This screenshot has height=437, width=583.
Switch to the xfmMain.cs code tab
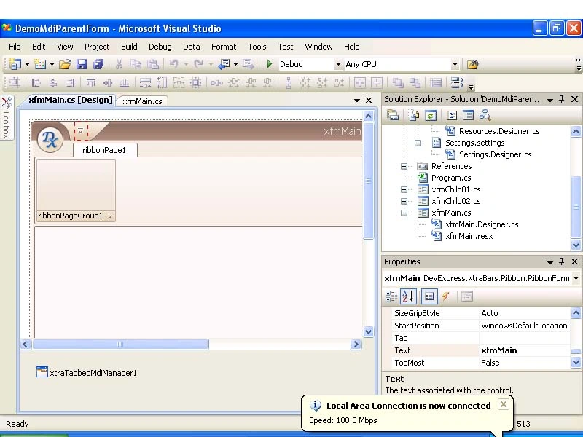(142, 101)
